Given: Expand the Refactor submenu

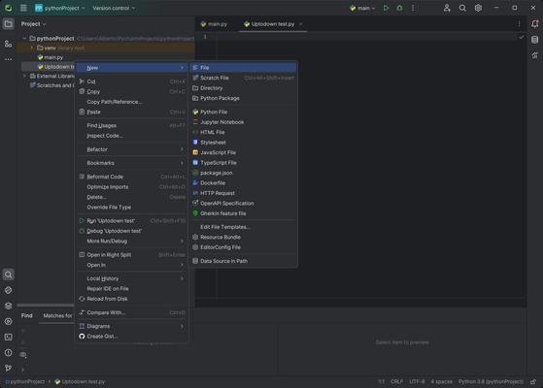Looking at the screenshot, I should click(131, 149).
